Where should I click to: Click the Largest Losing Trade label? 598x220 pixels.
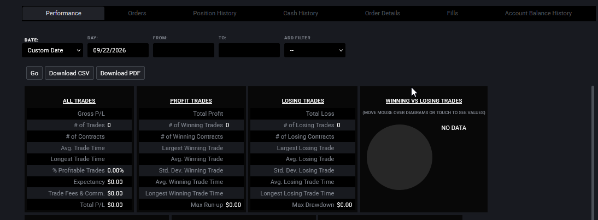[x=306, y=148]
